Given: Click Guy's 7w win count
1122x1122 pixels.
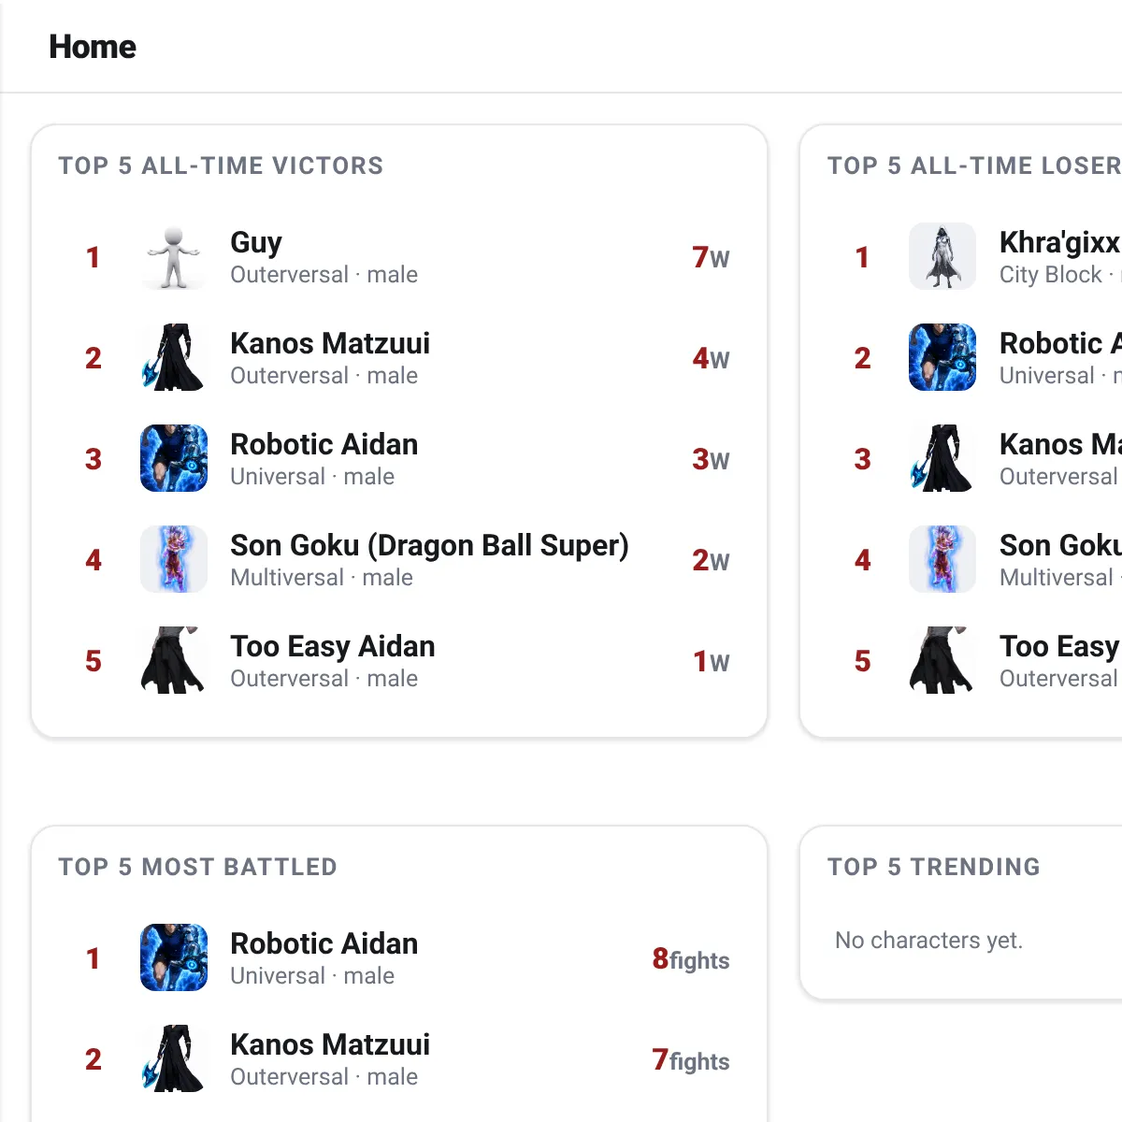Looking at the screenshot, I should pyautogui.click(x=711, y=257).
